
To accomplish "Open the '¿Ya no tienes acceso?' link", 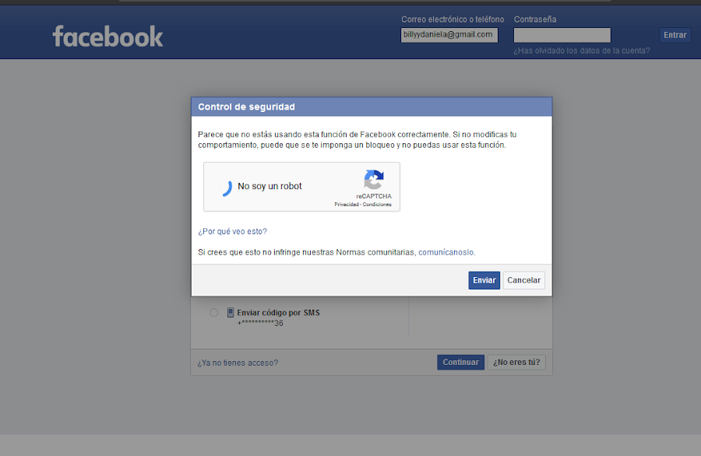I will point(238,363).
